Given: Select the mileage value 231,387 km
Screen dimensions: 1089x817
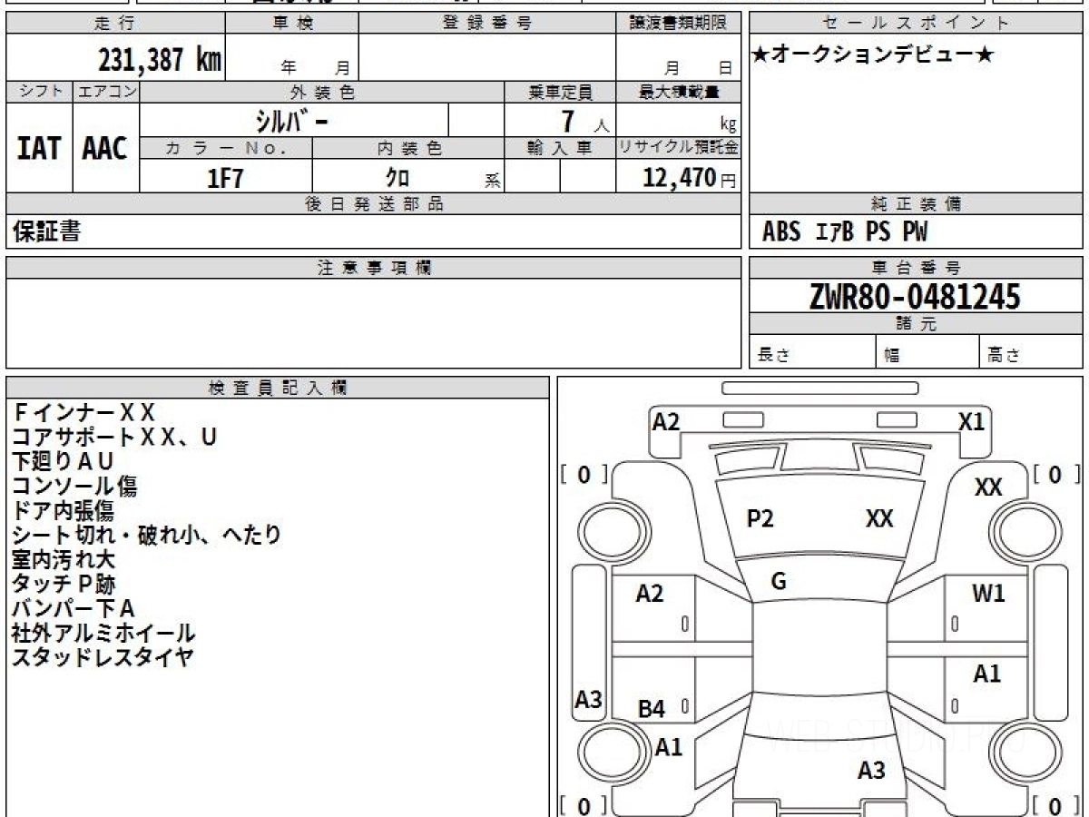Looking at the screenshot, I should point(160,60).
